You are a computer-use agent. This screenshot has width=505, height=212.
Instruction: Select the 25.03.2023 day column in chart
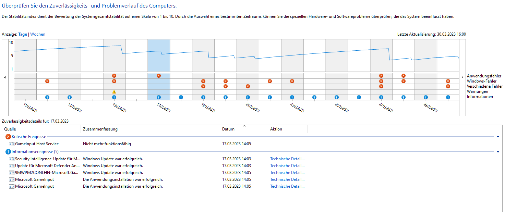(337, 70)
